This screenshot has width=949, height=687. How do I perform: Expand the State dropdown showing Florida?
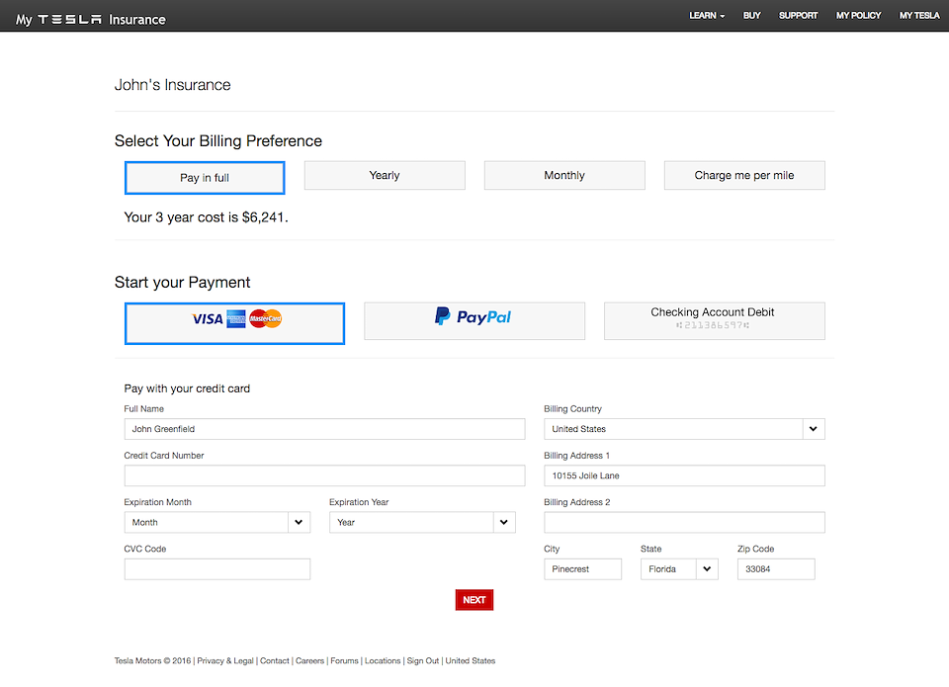[x=678, y=569]
